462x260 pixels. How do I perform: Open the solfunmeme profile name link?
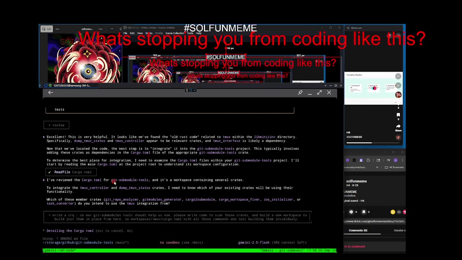point(357,181)
